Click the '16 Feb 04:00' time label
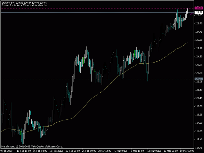204x153 pixels. [40, 151]
